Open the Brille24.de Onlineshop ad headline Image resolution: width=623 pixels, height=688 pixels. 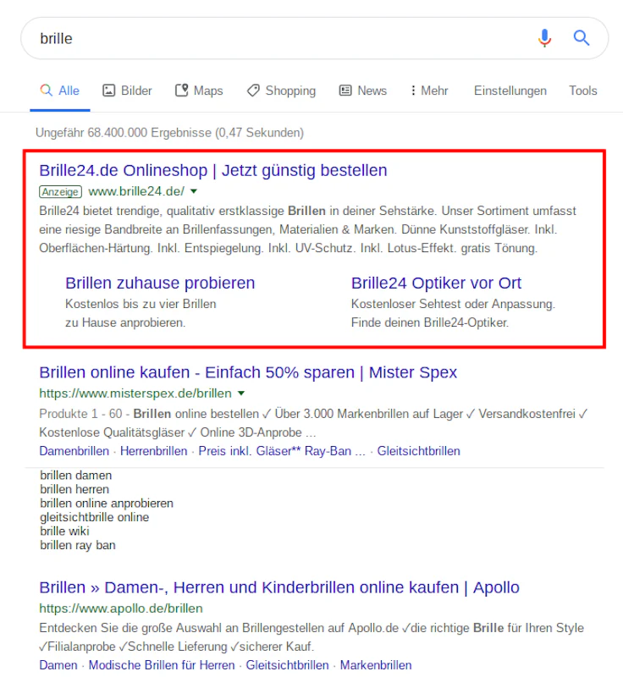pos(213,170)
